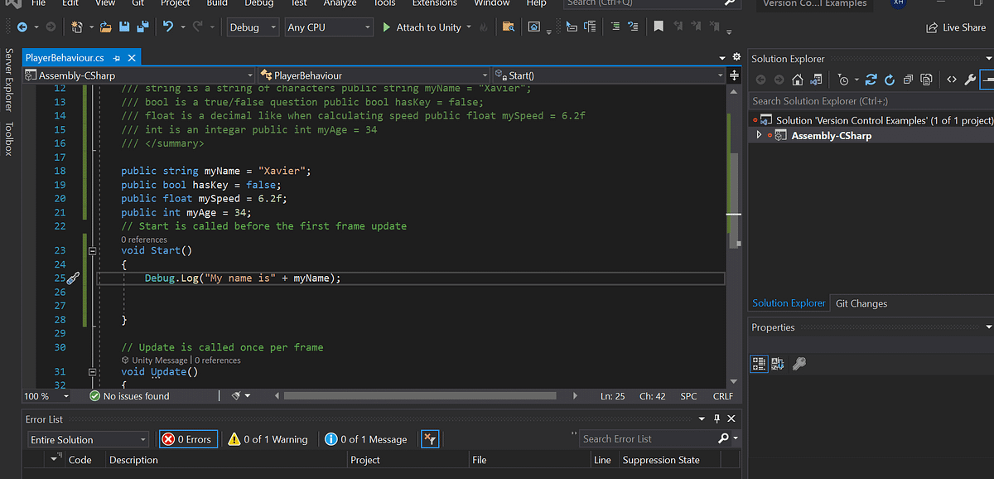Save the current file with Save icon

pyautogui.click(x=123, y=27)
